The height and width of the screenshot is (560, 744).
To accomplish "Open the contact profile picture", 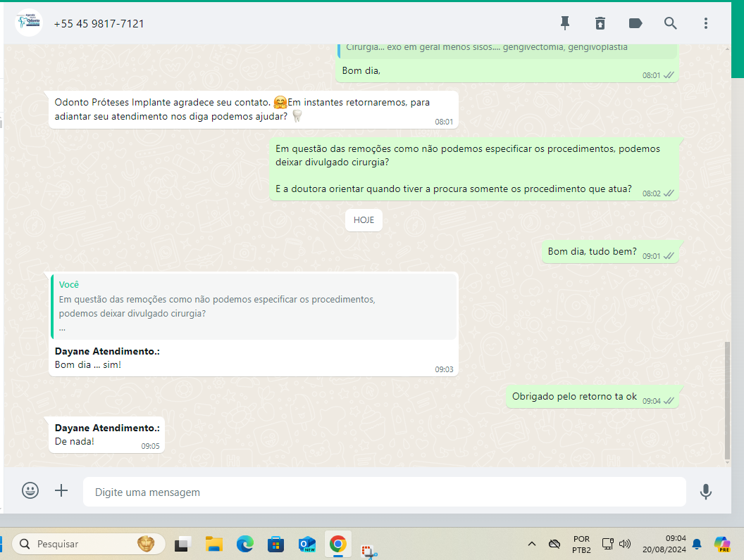I will pos(29,23).
